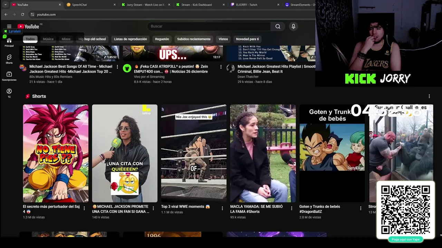The image size is (442, 248).
Task: Open Vivo por el Streaming channel link
Action: click(149, 77)
